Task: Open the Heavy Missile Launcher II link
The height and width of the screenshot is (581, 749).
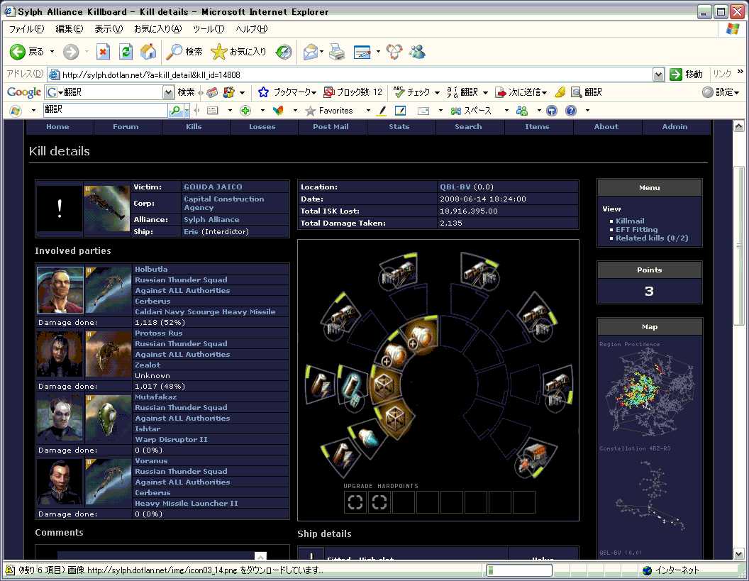Action: tap(187, 503)
